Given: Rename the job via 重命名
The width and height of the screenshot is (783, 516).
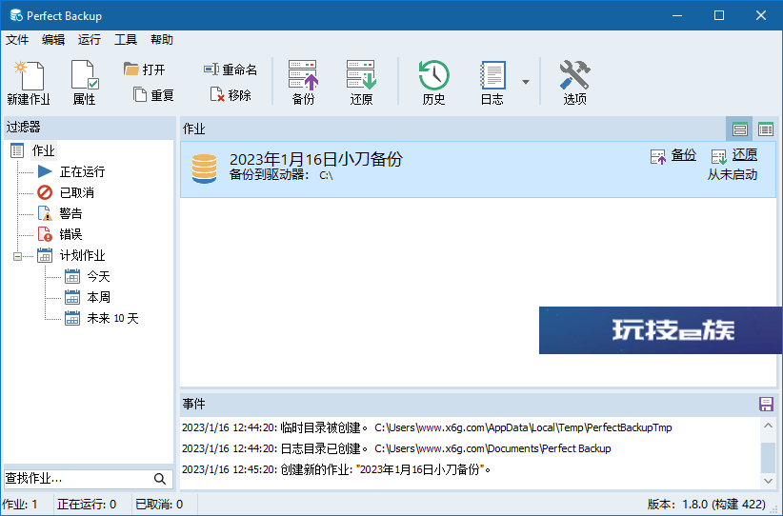Looking at the screenshot, I should [x=231, y=69].
